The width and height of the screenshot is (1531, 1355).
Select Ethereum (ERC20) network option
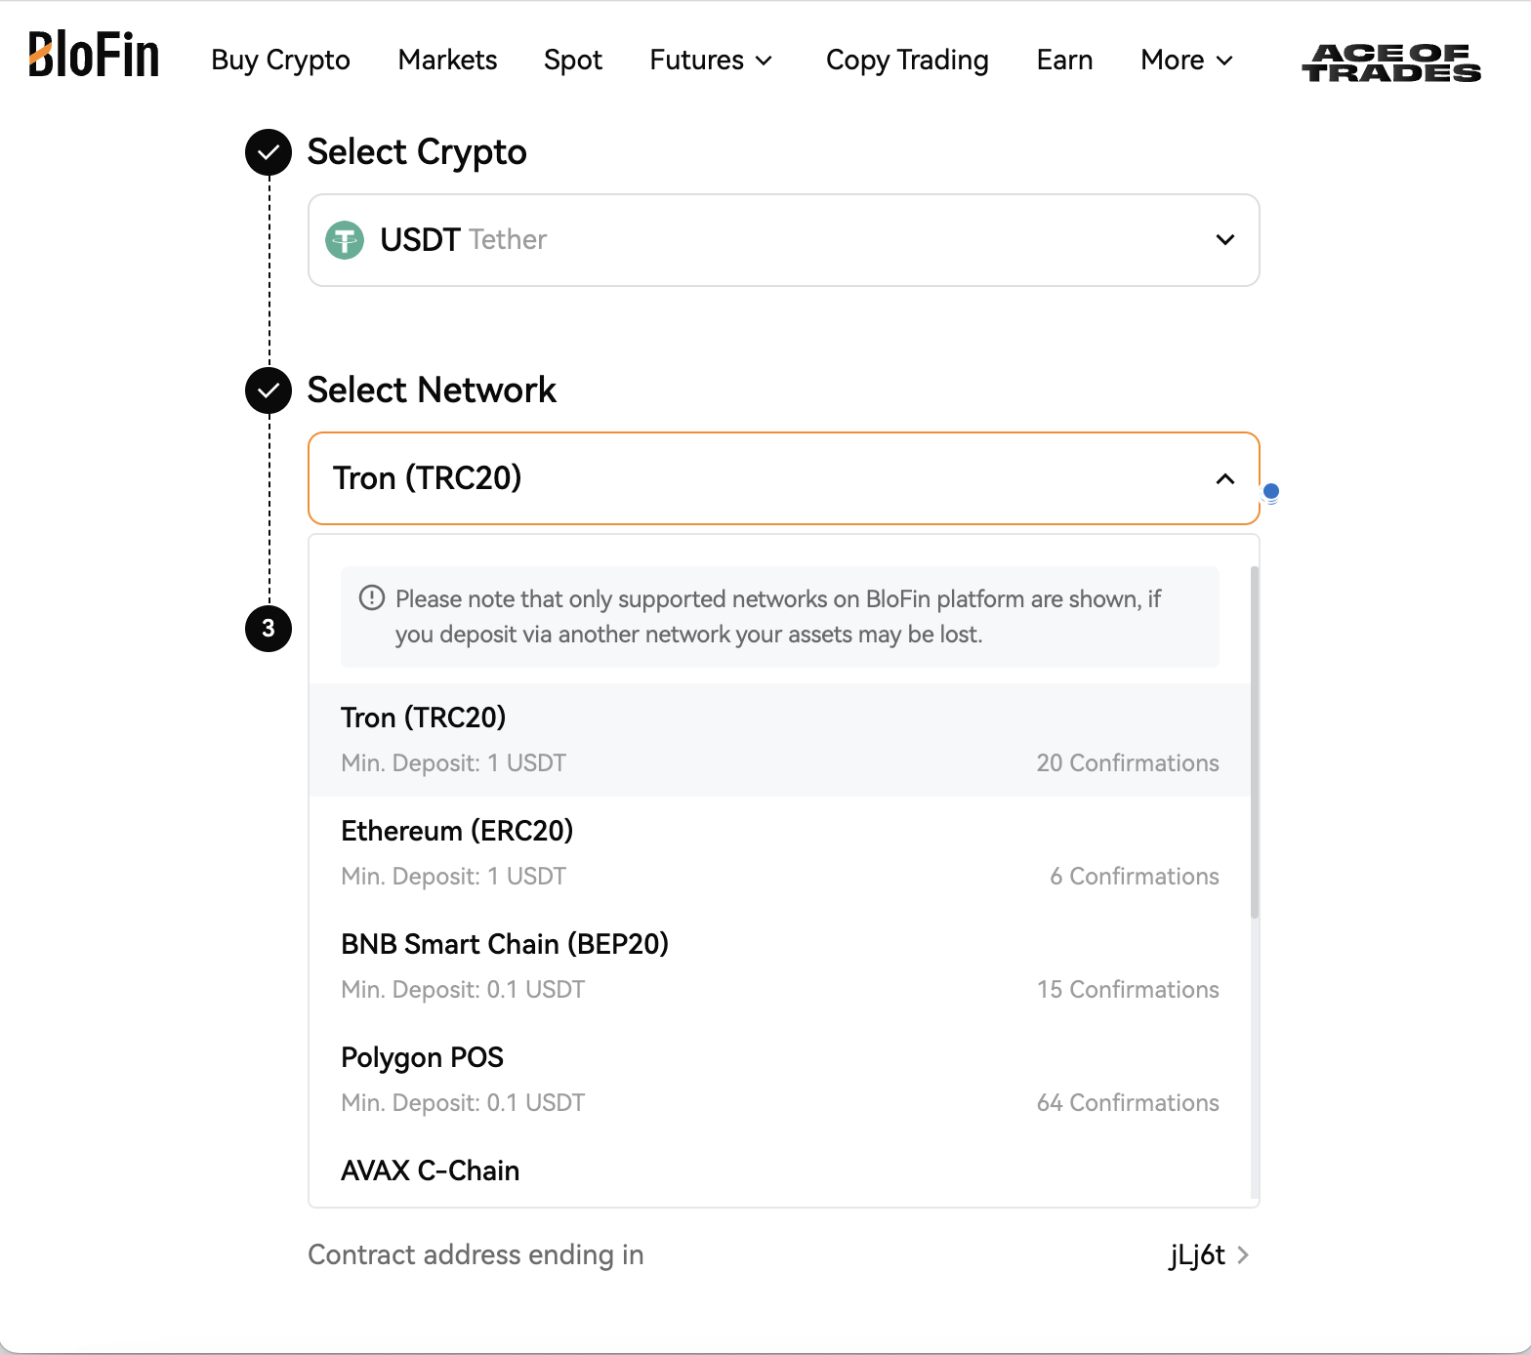point(779,853)
